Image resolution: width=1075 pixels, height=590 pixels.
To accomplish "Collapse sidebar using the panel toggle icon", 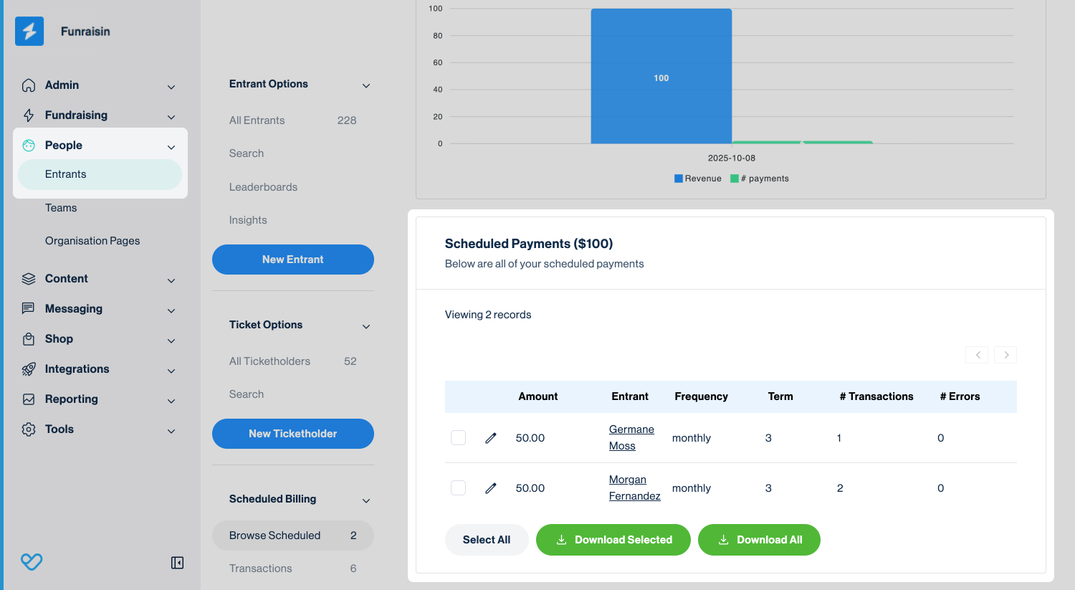I will pyautogui.click(x=177, y=563).
